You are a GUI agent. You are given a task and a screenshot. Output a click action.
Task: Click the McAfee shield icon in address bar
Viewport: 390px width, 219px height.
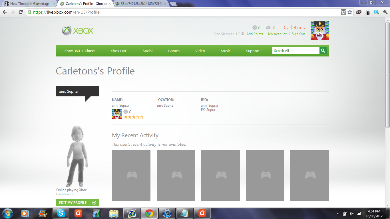pos(344,12)
